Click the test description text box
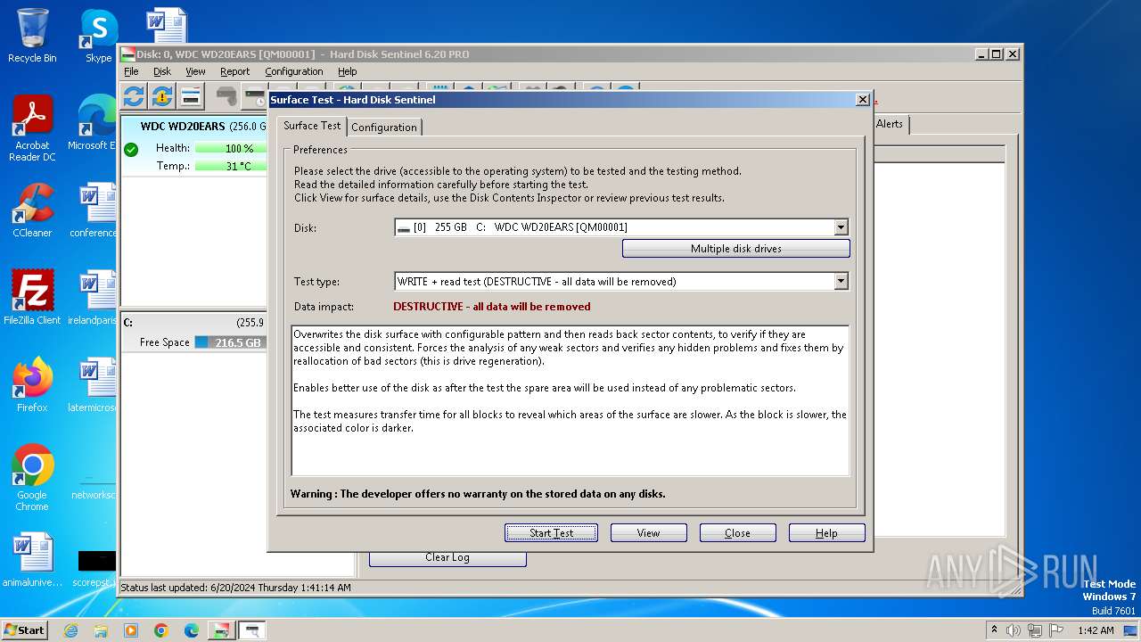Viewport: 1141px width, 642px height. pyautogui.click(x=570, y=401)
